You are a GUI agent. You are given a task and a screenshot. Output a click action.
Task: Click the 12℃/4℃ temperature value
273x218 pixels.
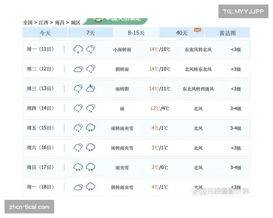(x=160, y=109)
